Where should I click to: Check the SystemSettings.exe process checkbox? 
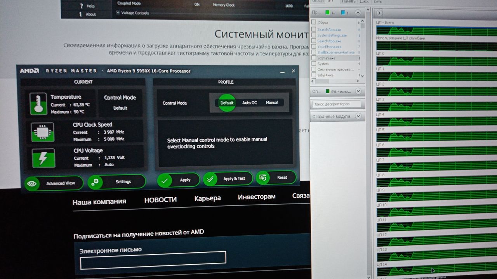tap(314, 35)
